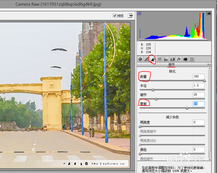This screenshot has width=217, height=173.
Task: Open the Tone Curve panel icon
Action: 146,59
